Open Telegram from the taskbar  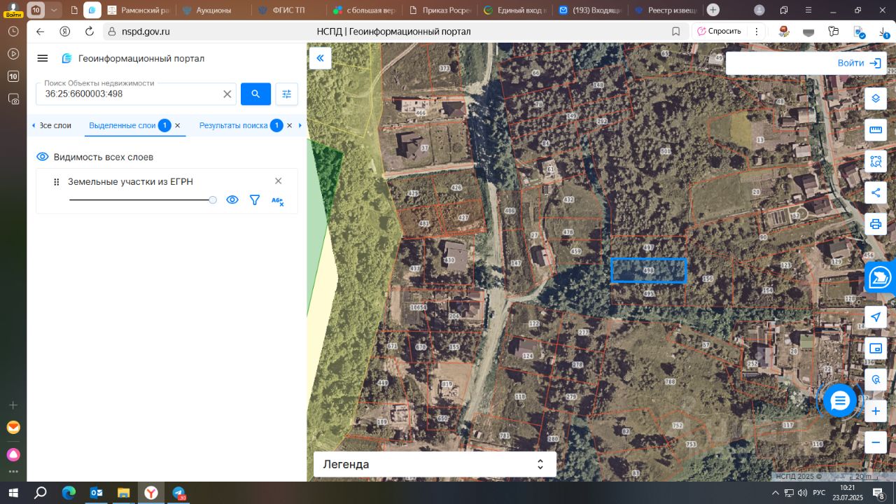pos(178,493)
